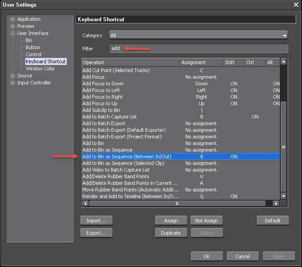
Task: Click the list's scroll-up arrow
Action: (x=283, y=62)
